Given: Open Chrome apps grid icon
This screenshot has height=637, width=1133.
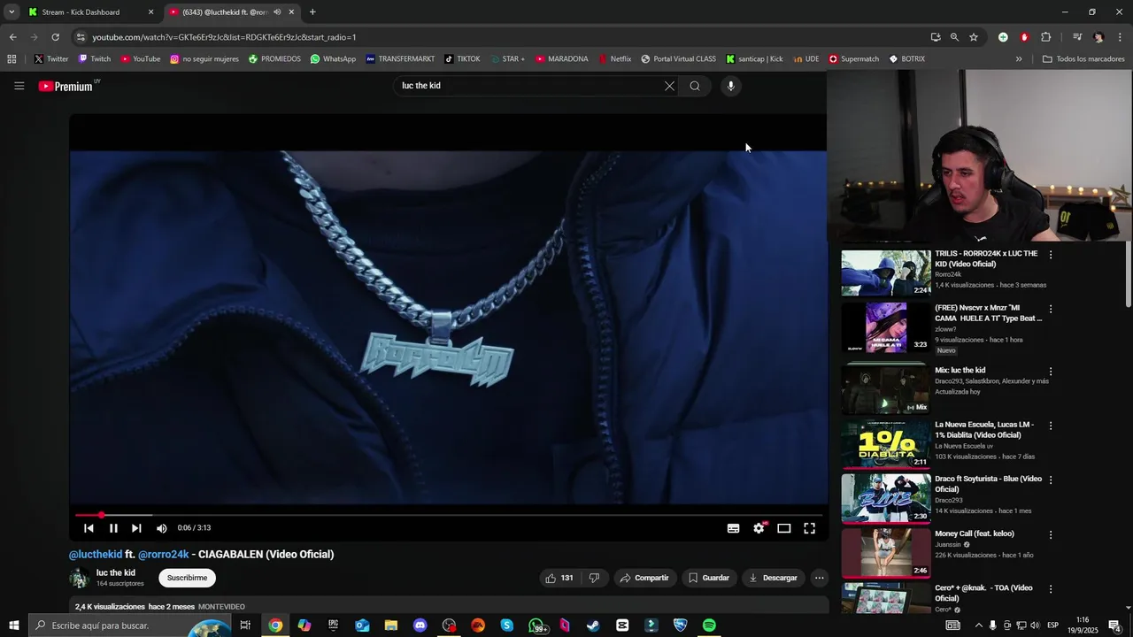Looking at the screenshot, I should point(12,59).
